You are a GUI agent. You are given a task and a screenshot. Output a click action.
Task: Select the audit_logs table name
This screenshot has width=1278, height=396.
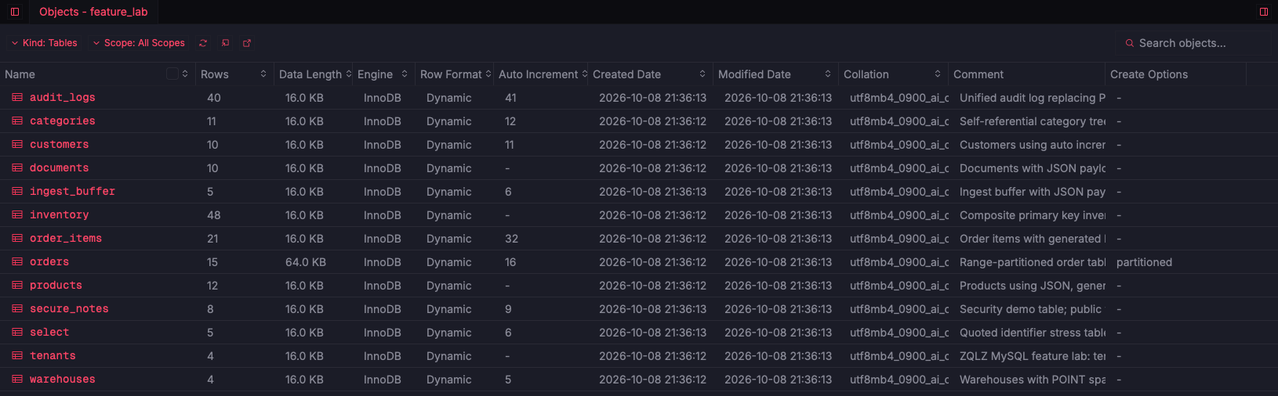63,98
